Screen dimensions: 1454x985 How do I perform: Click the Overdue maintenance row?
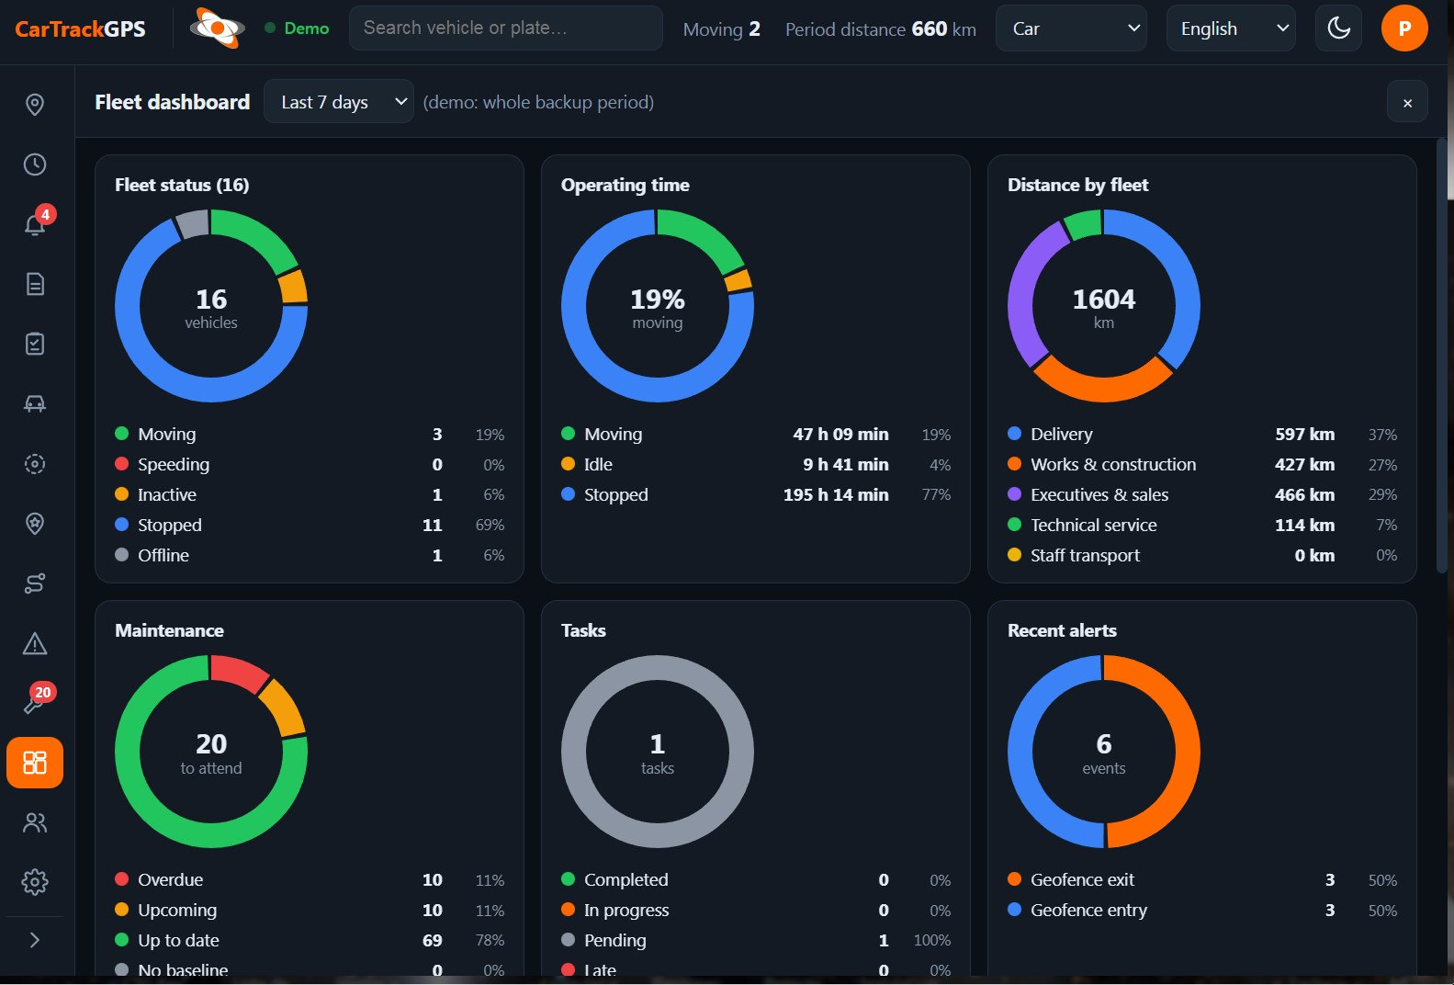pos(310,880)
